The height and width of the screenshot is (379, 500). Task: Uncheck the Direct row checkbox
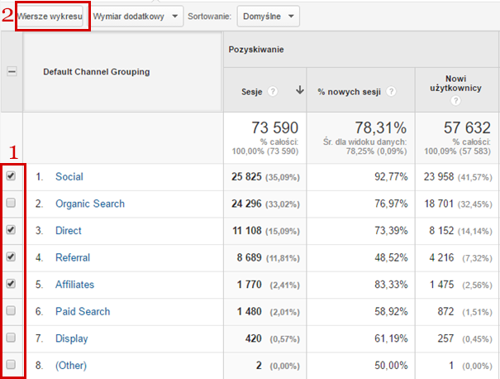[x=11, y=229]
